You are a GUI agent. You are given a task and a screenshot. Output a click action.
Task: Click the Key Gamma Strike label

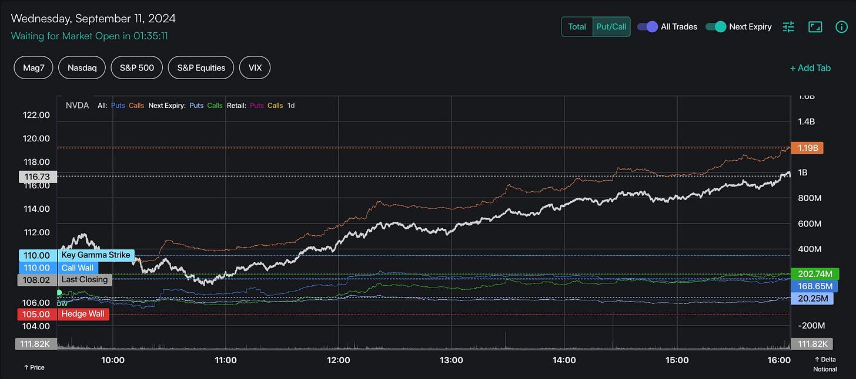(x=95, y=255)
